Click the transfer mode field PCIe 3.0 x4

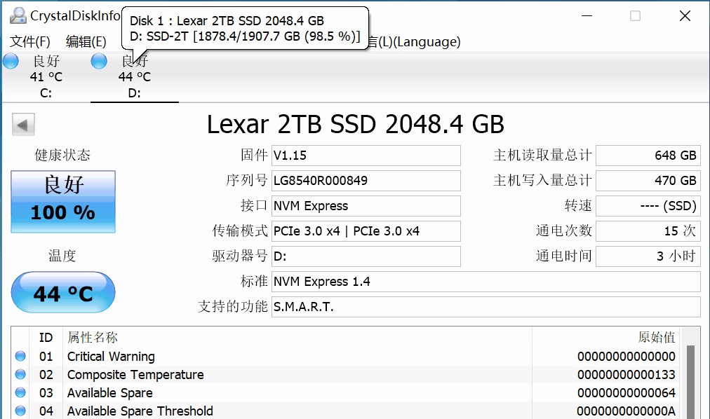click(x=366, y=231)
